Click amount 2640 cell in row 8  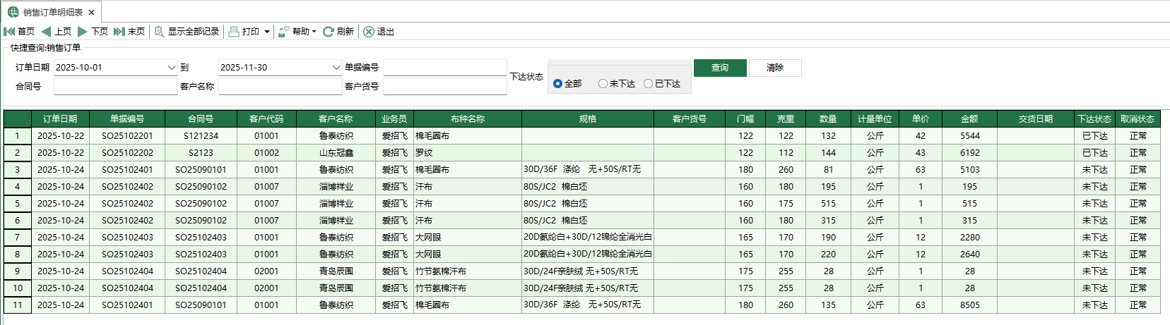[x=969, y=255]
